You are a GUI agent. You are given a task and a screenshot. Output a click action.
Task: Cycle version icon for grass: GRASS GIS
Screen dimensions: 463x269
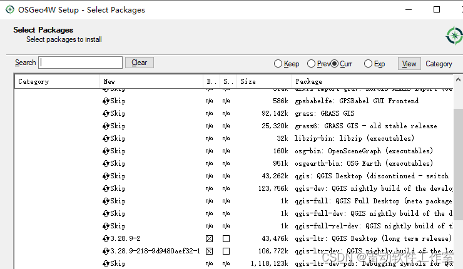pyautogui.click(x=106, y=113)
